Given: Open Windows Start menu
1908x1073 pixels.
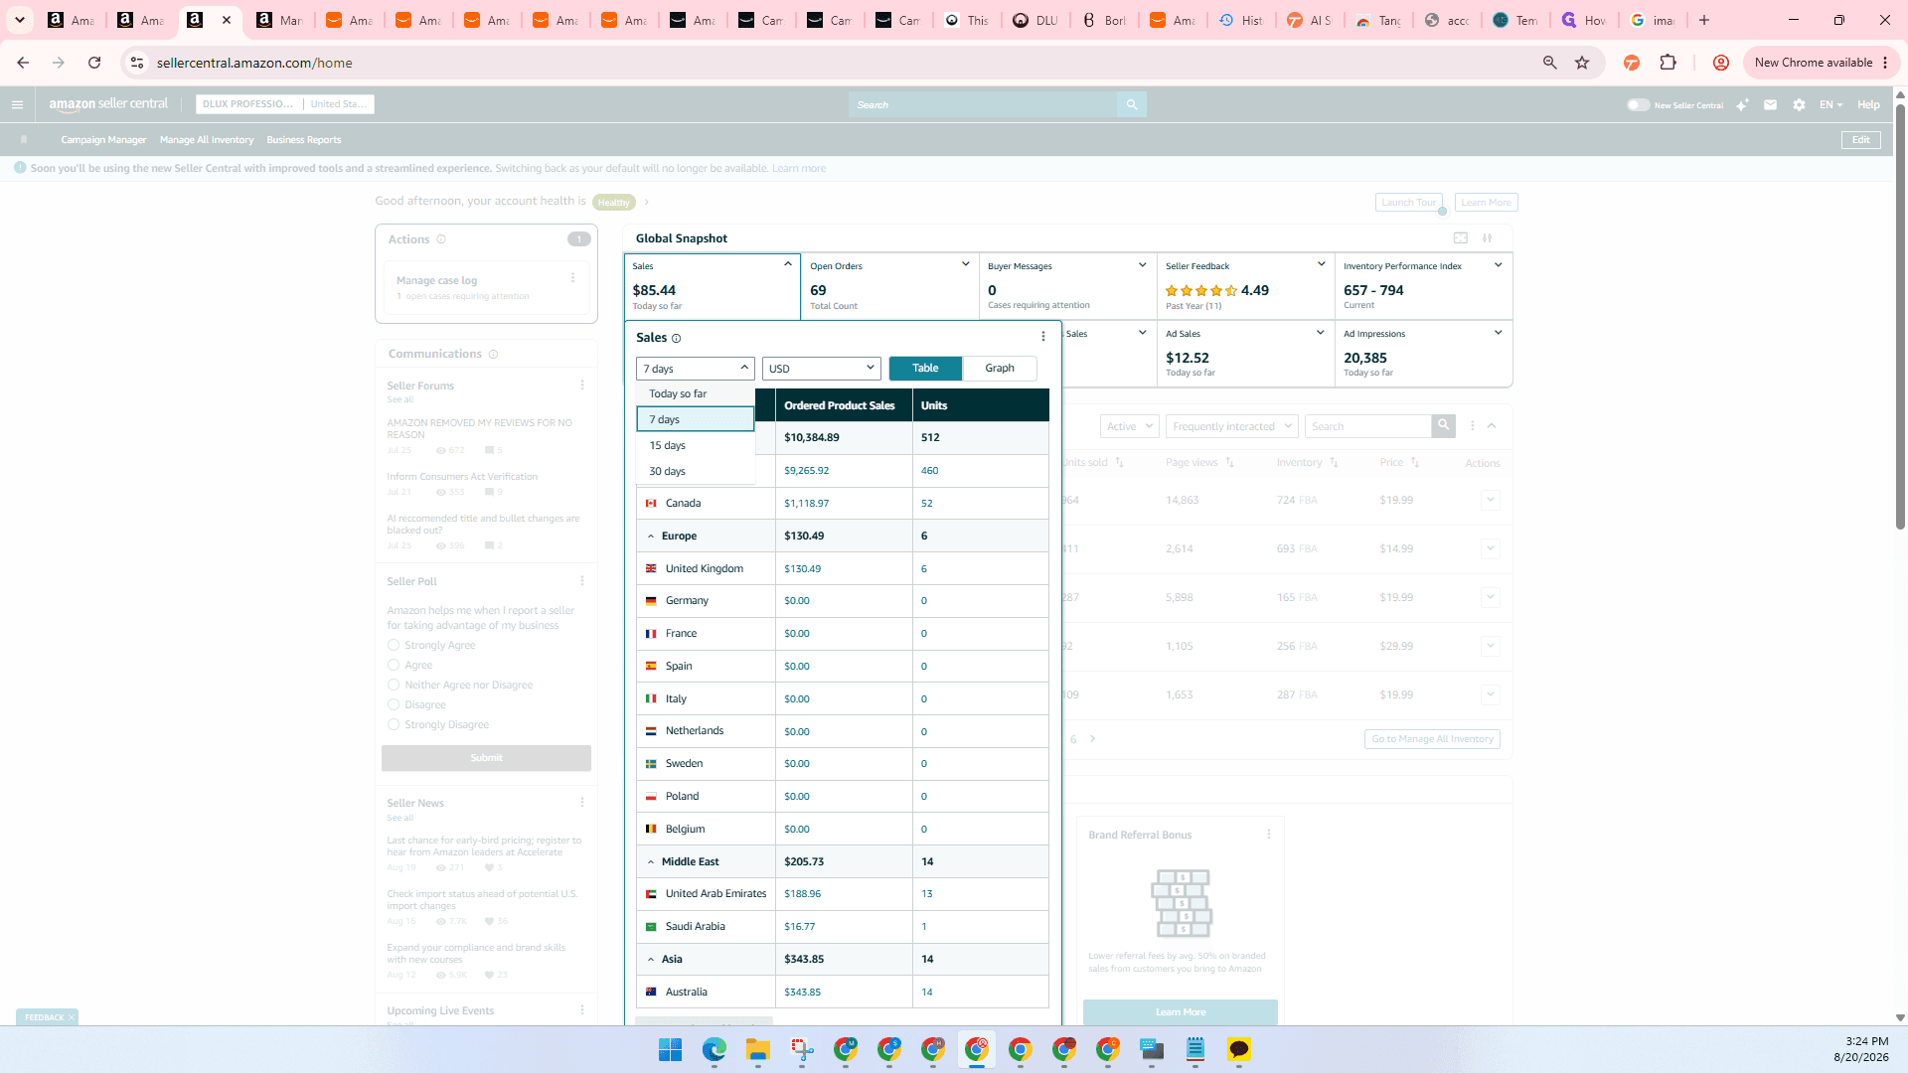Looking at the screenshot, I should pos(671,1049).
